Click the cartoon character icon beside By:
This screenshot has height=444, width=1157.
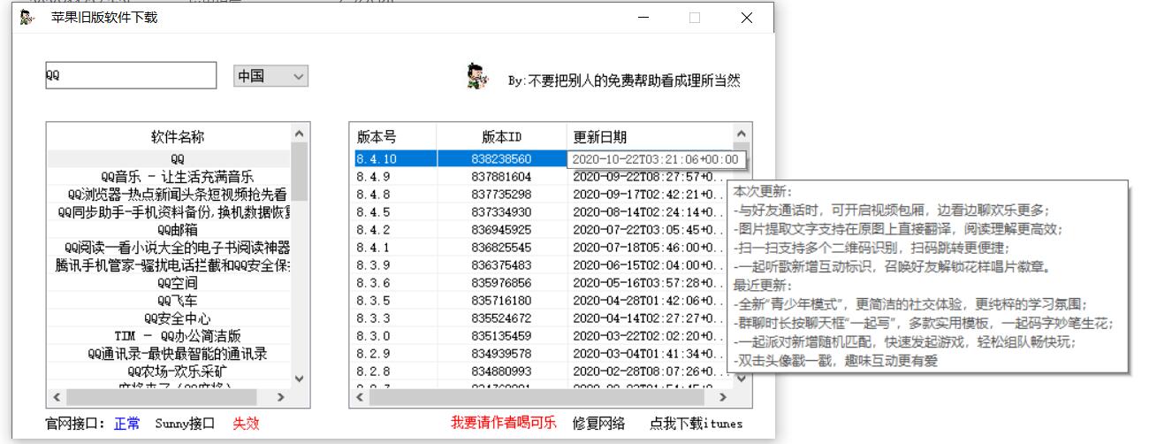tap(477, 77)
